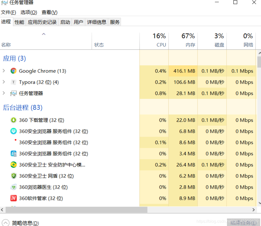This screenshot has width=261, height=226.
Task: Click the vertical scrollbar thumb
Action: 259,62
